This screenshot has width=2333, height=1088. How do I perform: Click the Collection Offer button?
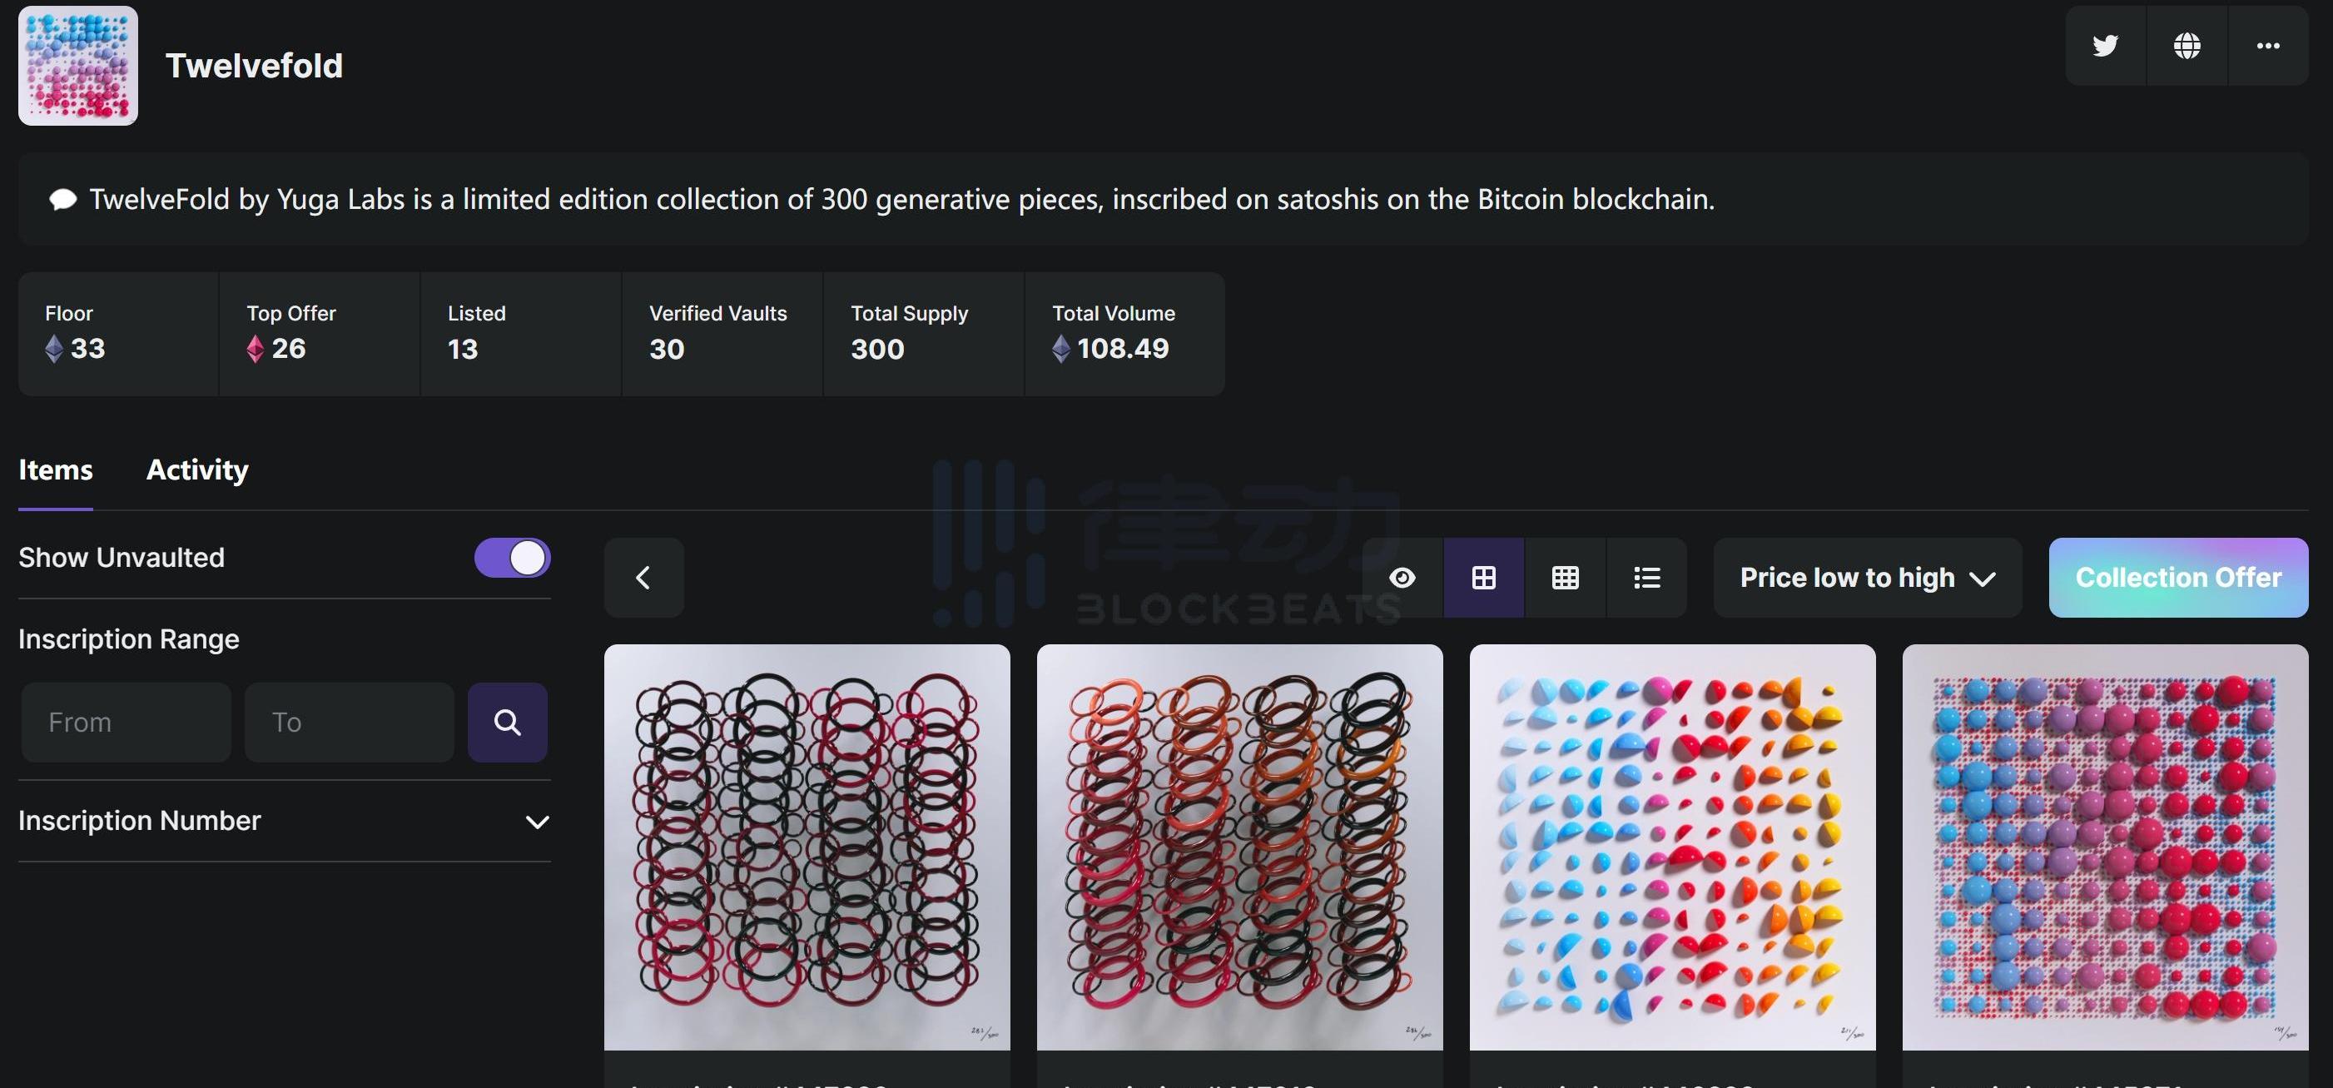[x=2178, y=578]
